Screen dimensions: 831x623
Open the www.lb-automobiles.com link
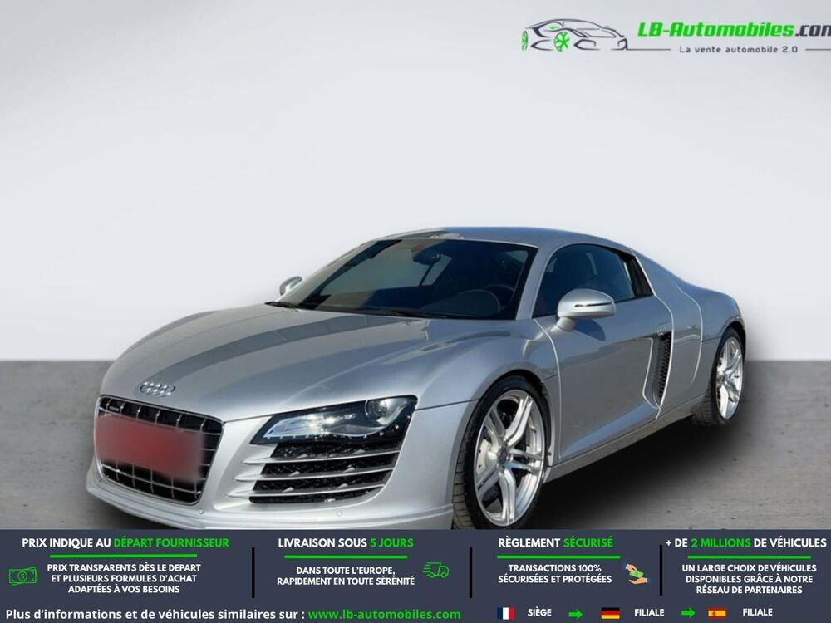pyautogui.click(x=384, y=615)
